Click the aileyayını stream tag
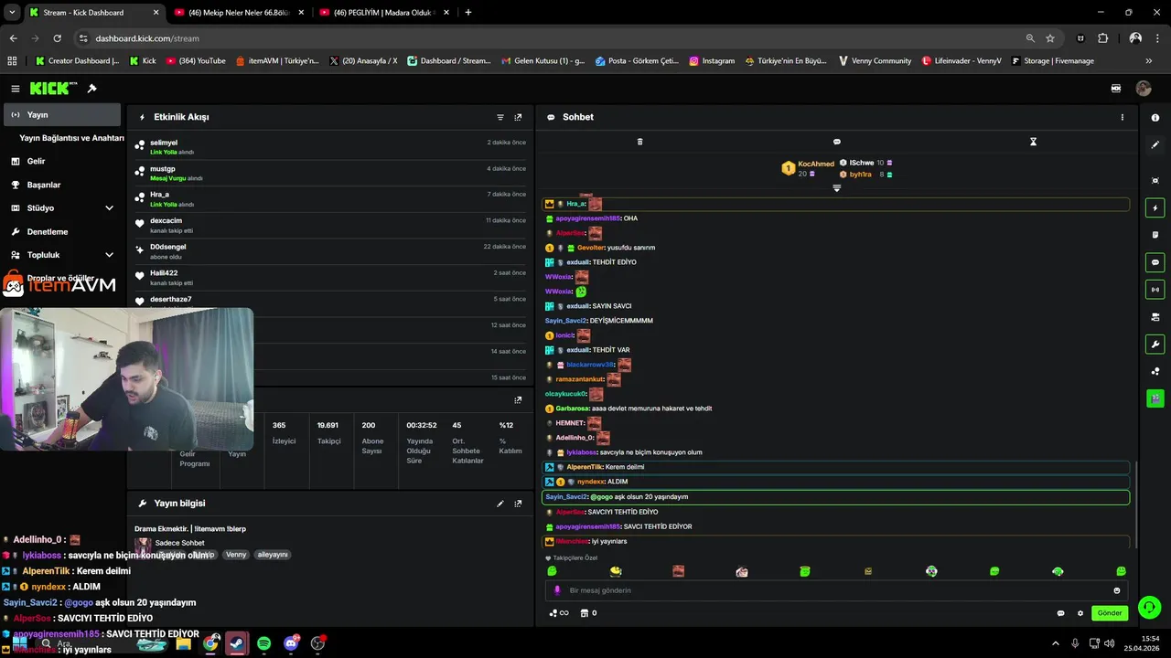This screenshot has height=658, width=1171. 272,555
